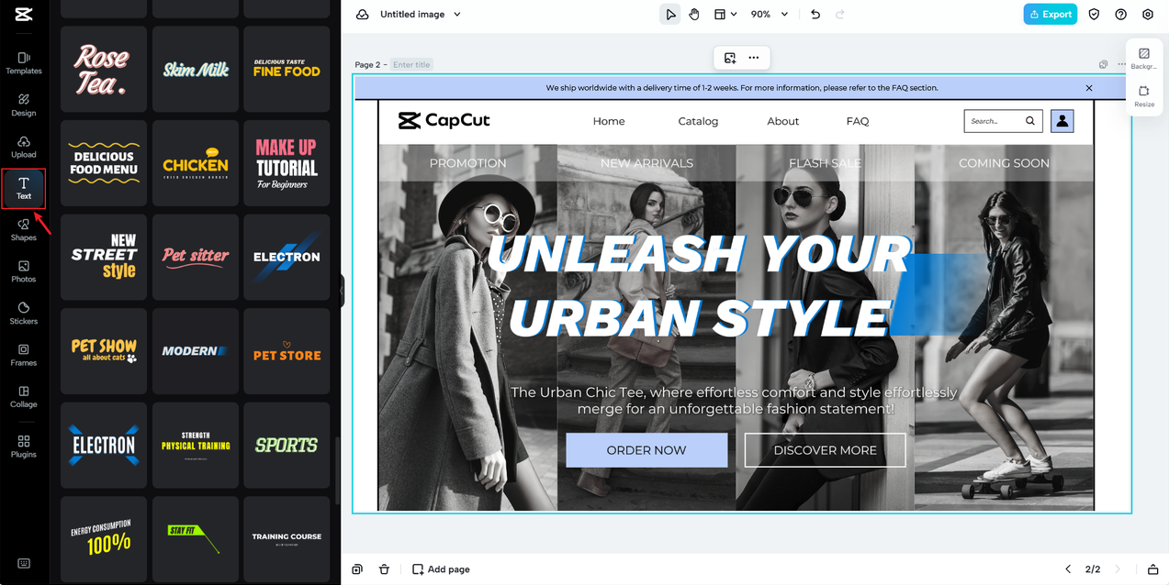Click the COMING SOON tab in the design

click(1004, 163)
